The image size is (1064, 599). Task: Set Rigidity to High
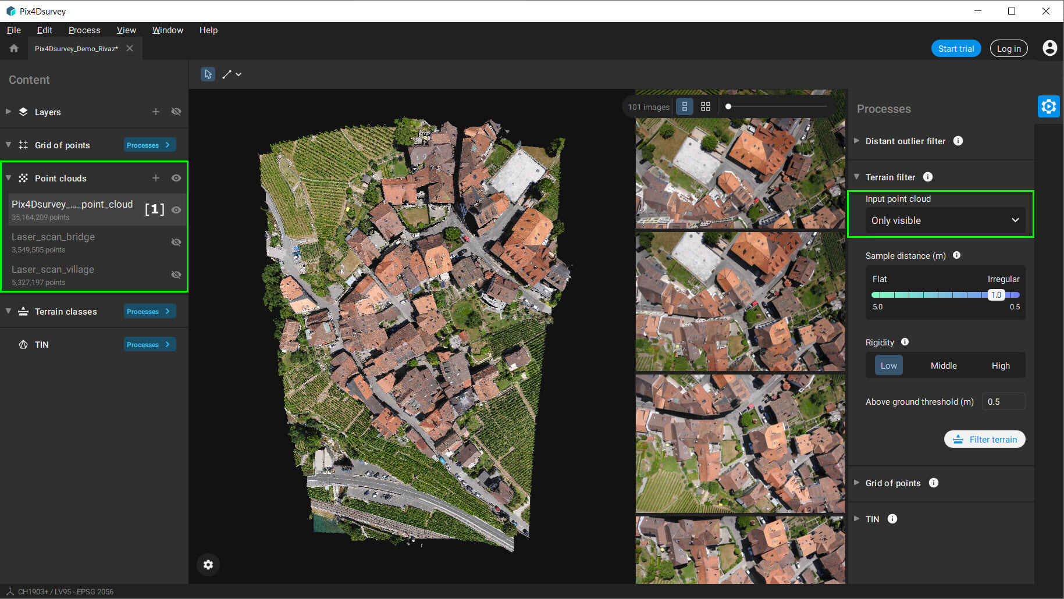[1001, 365]
